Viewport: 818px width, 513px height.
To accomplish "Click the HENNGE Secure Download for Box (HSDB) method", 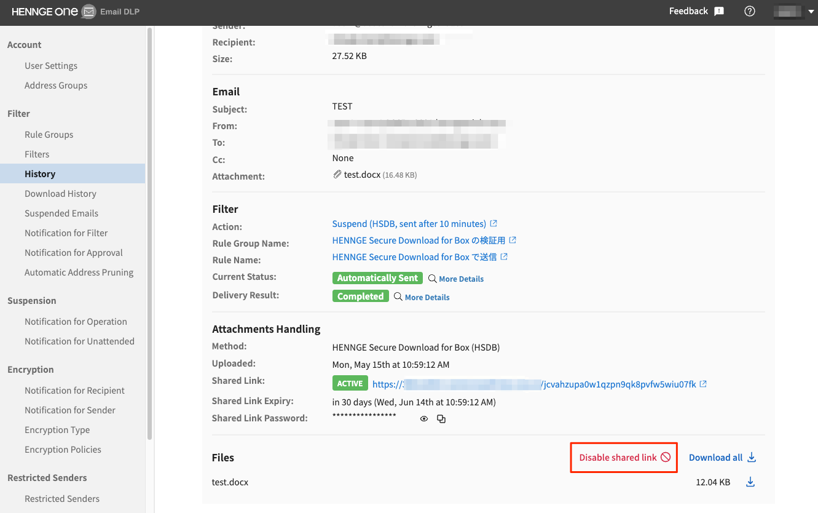I will 416,348.
